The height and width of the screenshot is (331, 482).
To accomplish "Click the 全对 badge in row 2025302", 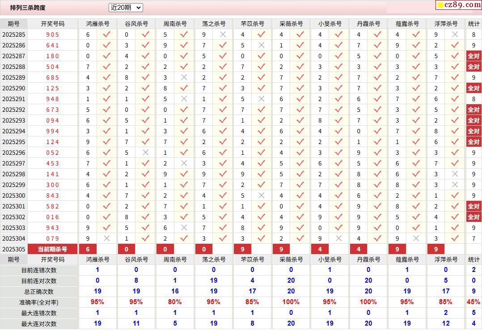I will [474, 217].
